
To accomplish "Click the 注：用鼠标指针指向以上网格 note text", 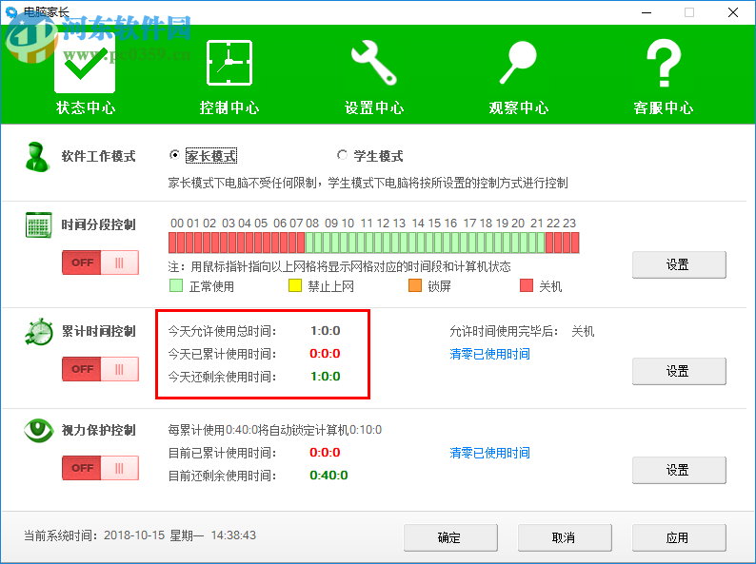I will pos(339,266).
